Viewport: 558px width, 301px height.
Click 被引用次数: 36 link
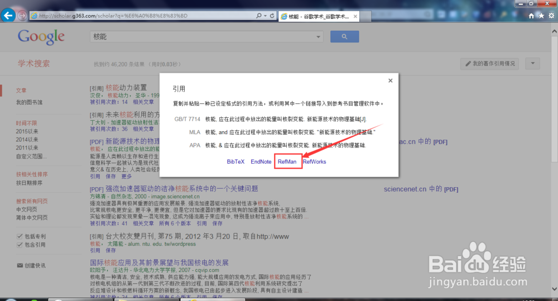[109, 129]
